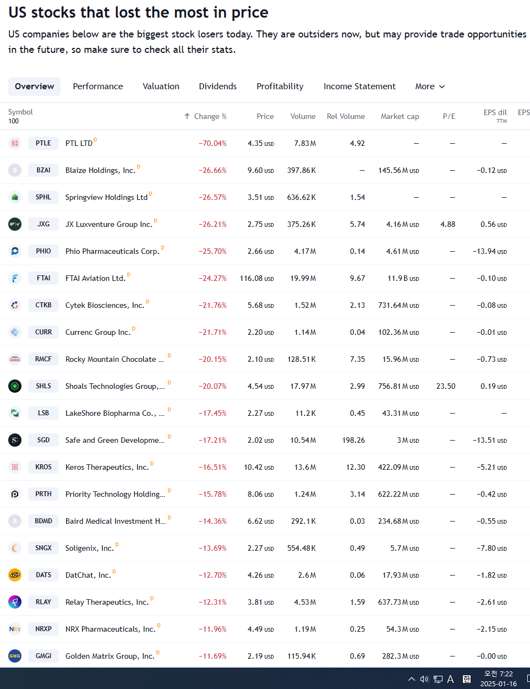Sort by the Price column header
This screenshot has height=689, width=530.
pyautogui.click(x=265, y=116)
